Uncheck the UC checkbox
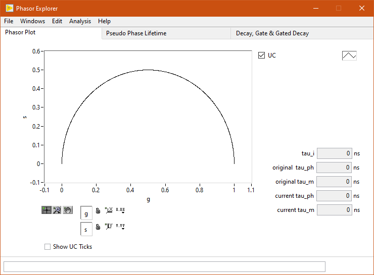Image resolution: width=374 pixels, height=275 pixels. coord(261,55)
